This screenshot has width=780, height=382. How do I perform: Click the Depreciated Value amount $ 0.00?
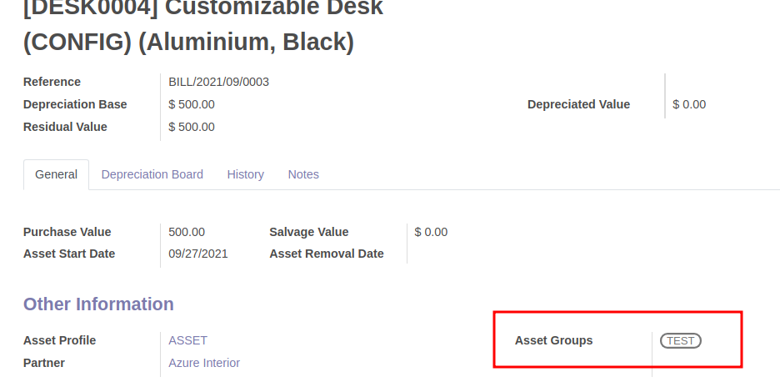tap(689, 104)
